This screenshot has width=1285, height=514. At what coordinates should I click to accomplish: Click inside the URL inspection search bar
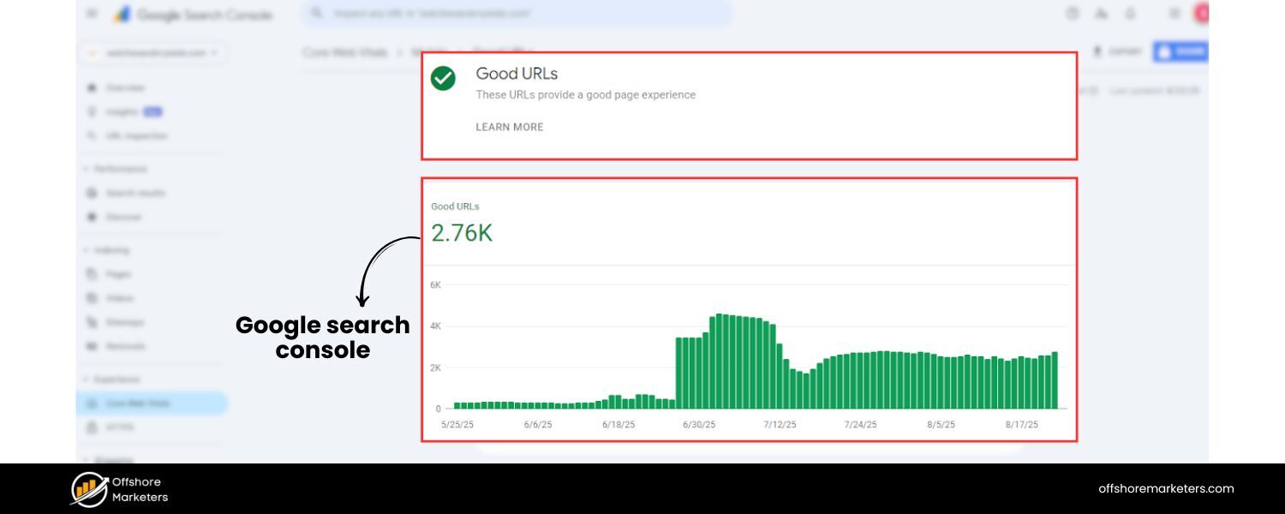pos(514,14)
